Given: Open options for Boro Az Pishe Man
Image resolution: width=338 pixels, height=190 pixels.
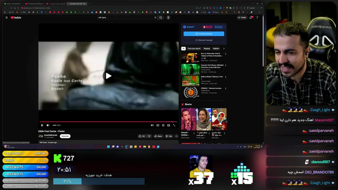Looking at the screenshot, I should pyautogui.click(x=226, y=54).
